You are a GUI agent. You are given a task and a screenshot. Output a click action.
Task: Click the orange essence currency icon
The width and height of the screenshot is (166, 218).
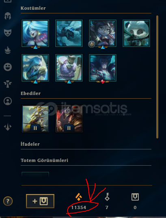click(79, 197)
